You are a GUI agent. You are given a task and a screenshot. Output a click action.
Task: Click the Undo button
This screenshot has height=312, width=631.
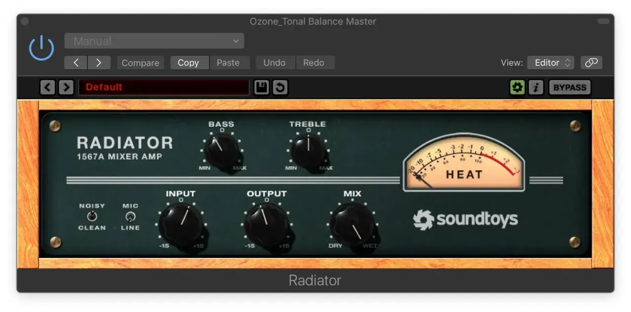tap(275, 62)
